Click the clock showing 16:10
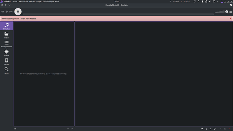The width and height of the screenshot is (233, 131). 117,1
